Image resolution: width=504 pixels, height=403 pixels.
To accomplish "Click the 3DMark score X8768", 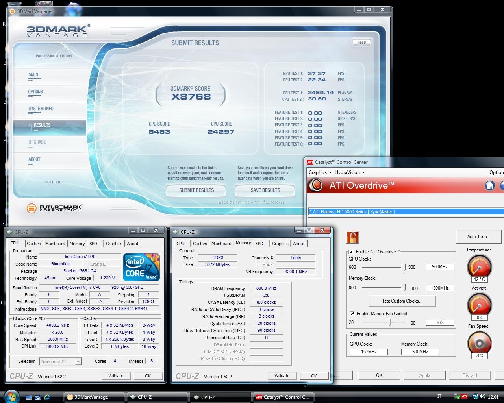I will click(x=191, y=97).
